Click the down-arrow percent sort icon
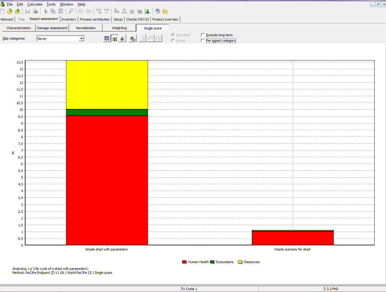Screen dimensions: 386x292 click(150, 39)
